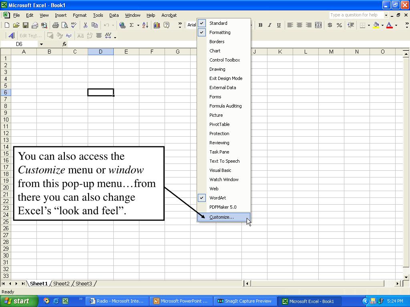This screenshot has height=307, width=410.
Task: Uncheck the Formatting toolbar
Action: [x=224, y=32]
